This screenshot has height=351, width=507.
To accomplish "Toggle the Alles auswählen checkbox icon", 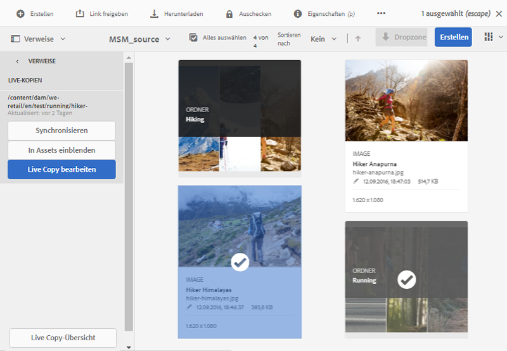I will 193,37.
